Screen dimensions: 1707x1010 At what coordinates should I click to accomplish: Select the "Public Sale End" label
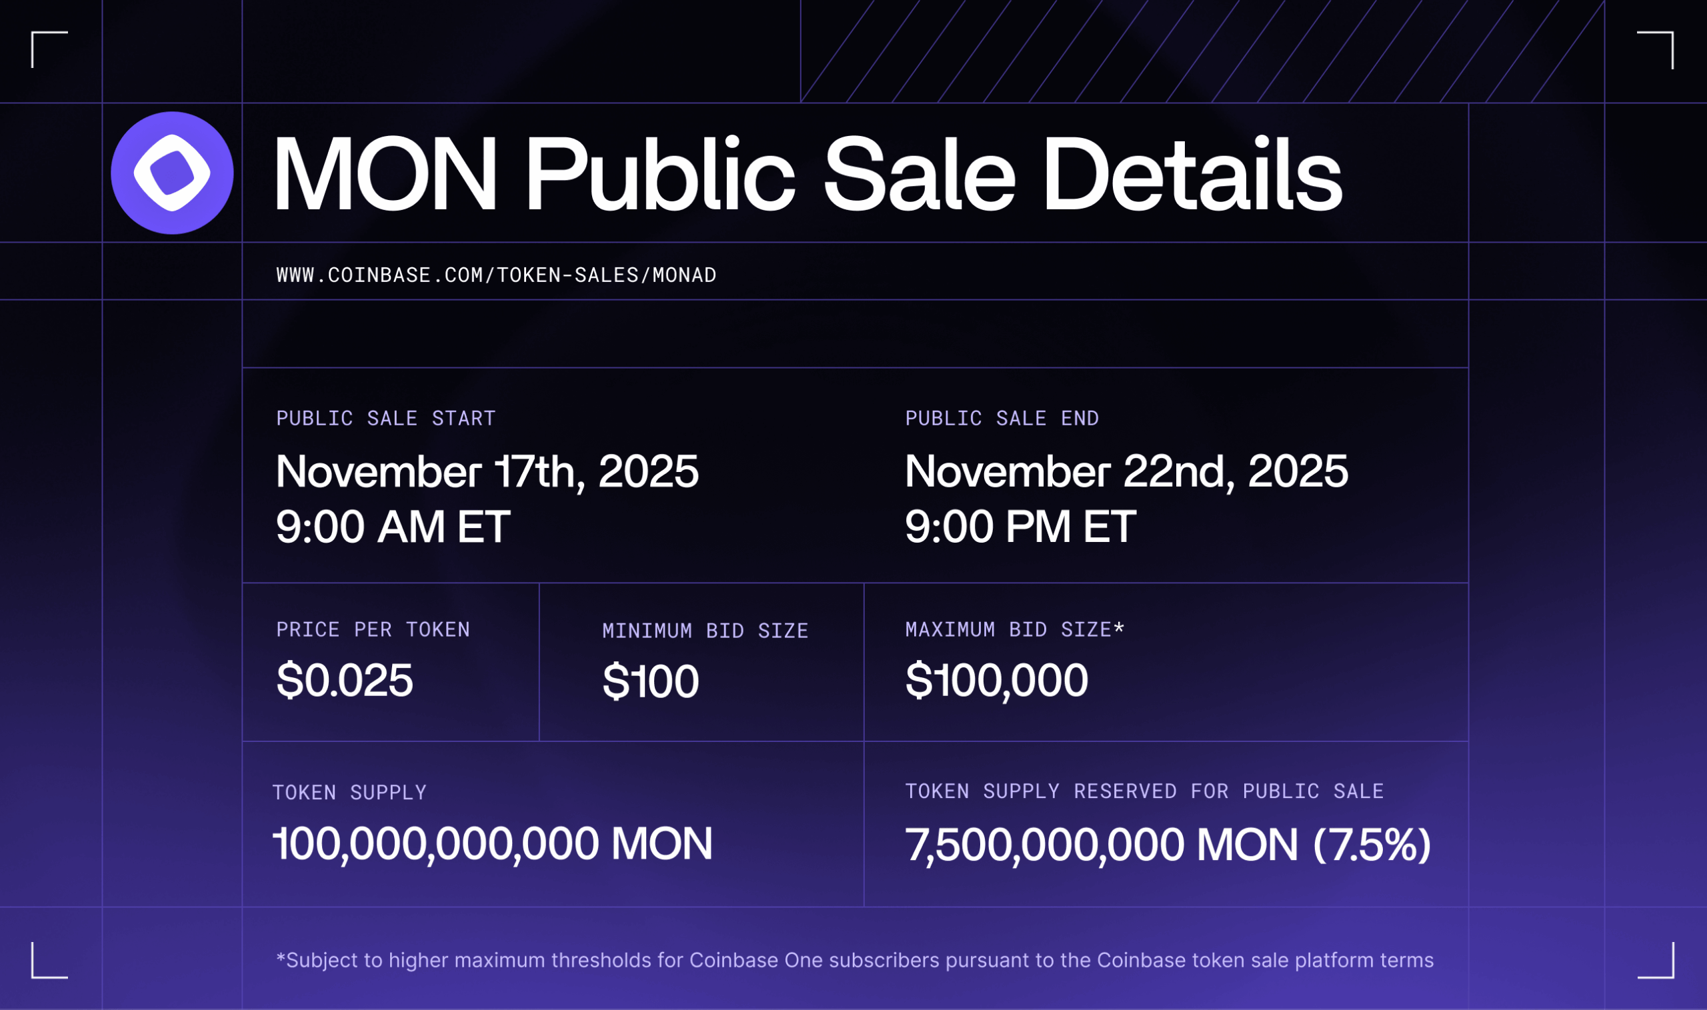tap(1002, 418)
